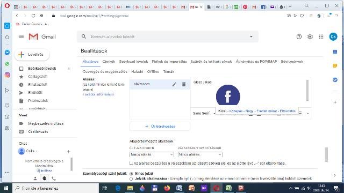The image size is (344, 193).
Task: Switch to Általános settings tab
Action: pos(90,62)
